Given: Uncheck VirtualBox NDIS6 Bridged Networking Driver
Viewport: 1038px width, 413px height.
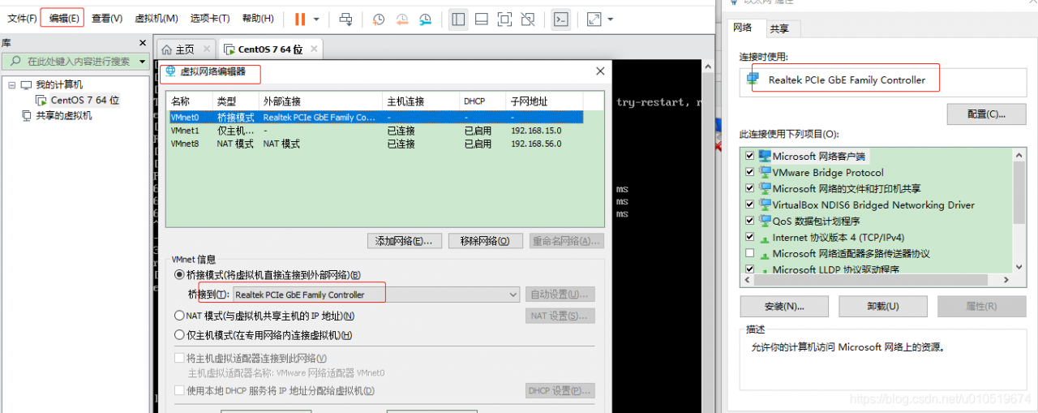Looking at the screenshot, I should click(749, 204).
